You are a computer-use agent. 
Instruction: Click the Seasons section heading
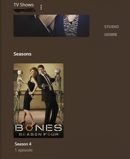22,54
